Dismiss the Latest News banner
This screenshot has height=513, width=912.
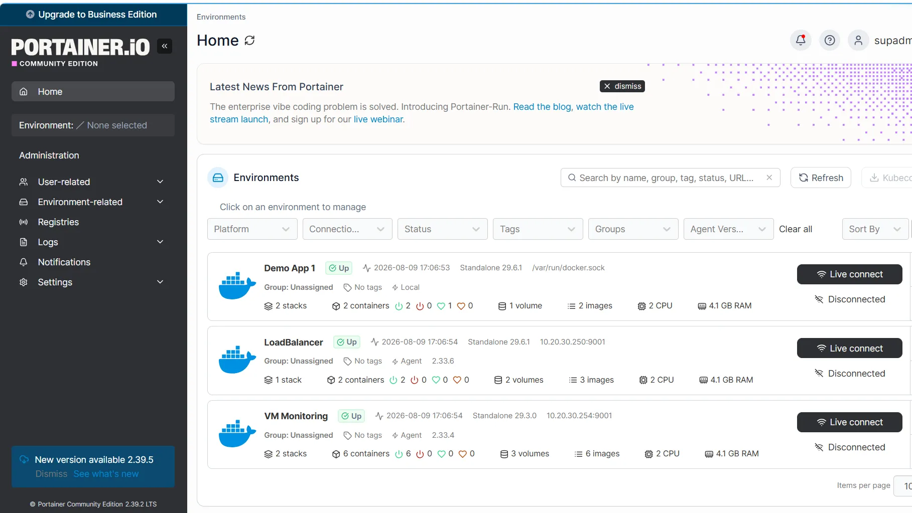[x=622, y=86]
